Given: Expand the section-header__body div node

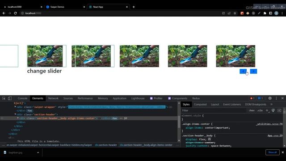Looking at the screenshot, I should point(18,118).
